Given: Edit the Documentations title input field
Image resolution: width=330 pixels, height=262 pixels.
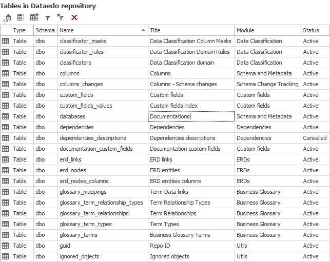Looking at the screenshot, I should click(191, 116).
